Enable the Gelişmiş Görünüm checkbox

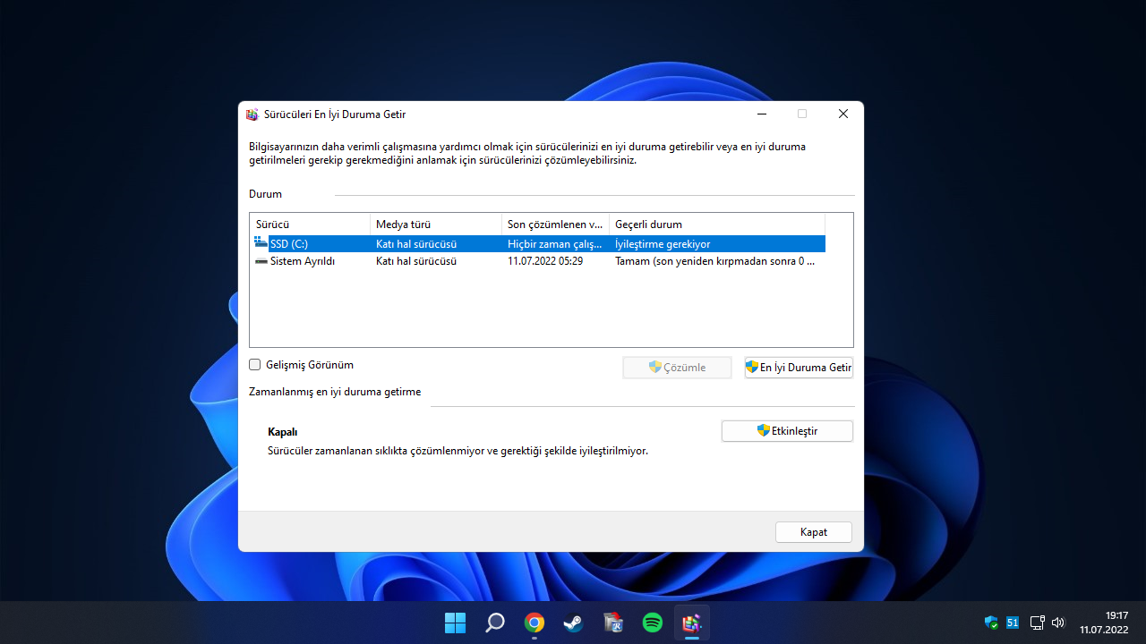(x=255, y=365)
